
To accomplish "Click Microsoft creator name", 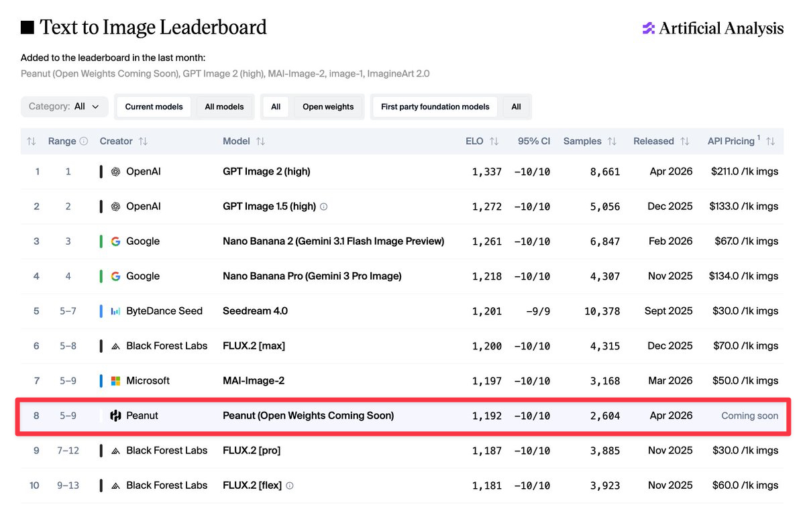I will (x=148, y=381).
